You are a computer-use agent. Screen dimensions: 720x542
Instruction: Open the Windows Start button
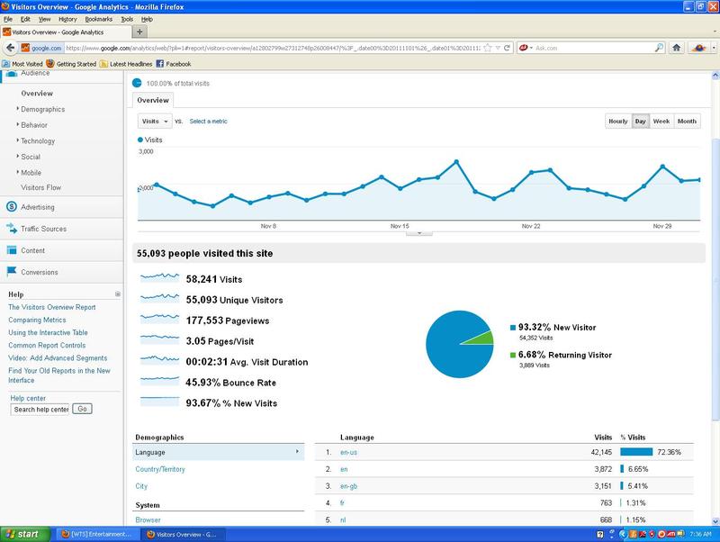(x=25, y=534)
